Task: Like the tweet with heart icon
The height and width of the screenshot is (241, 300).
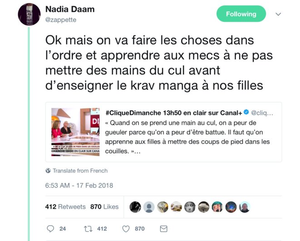Action: 126,229
